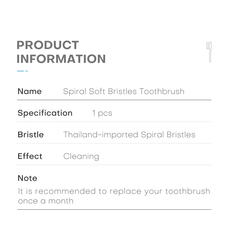Screen dimensions: 228x244
Task: Select the Note section label
Action: tap(27, 178)
